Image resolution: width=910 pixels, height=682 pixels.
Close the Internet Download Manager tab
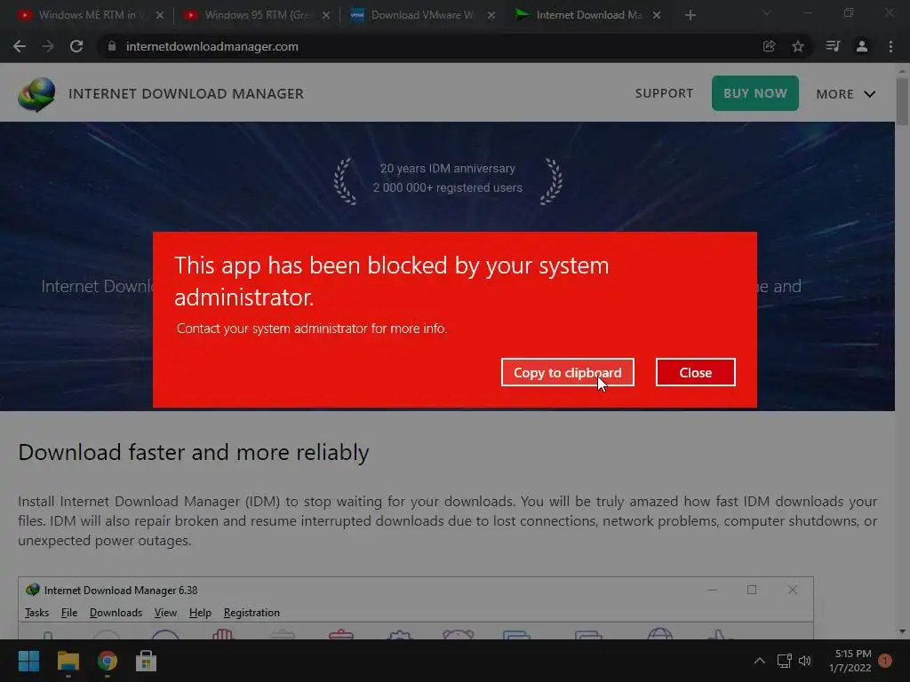coord(657,15)
